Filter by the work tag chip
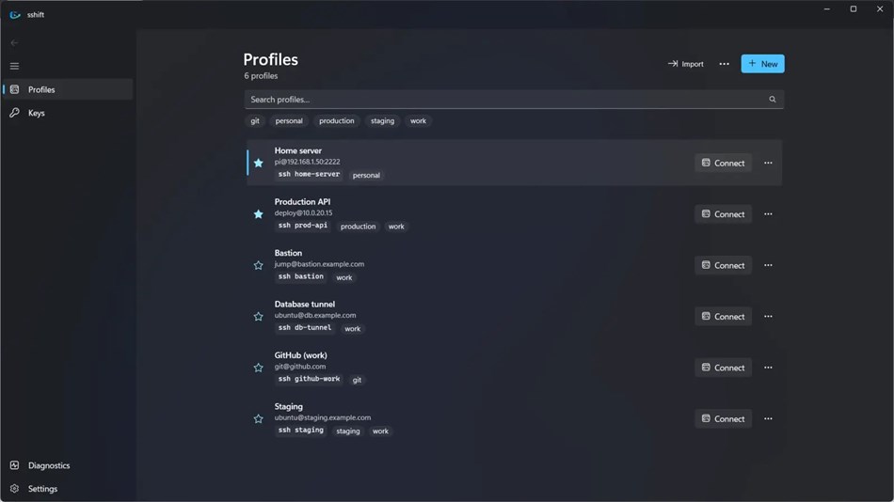This screenshot has width=894, height=502. 418,120
